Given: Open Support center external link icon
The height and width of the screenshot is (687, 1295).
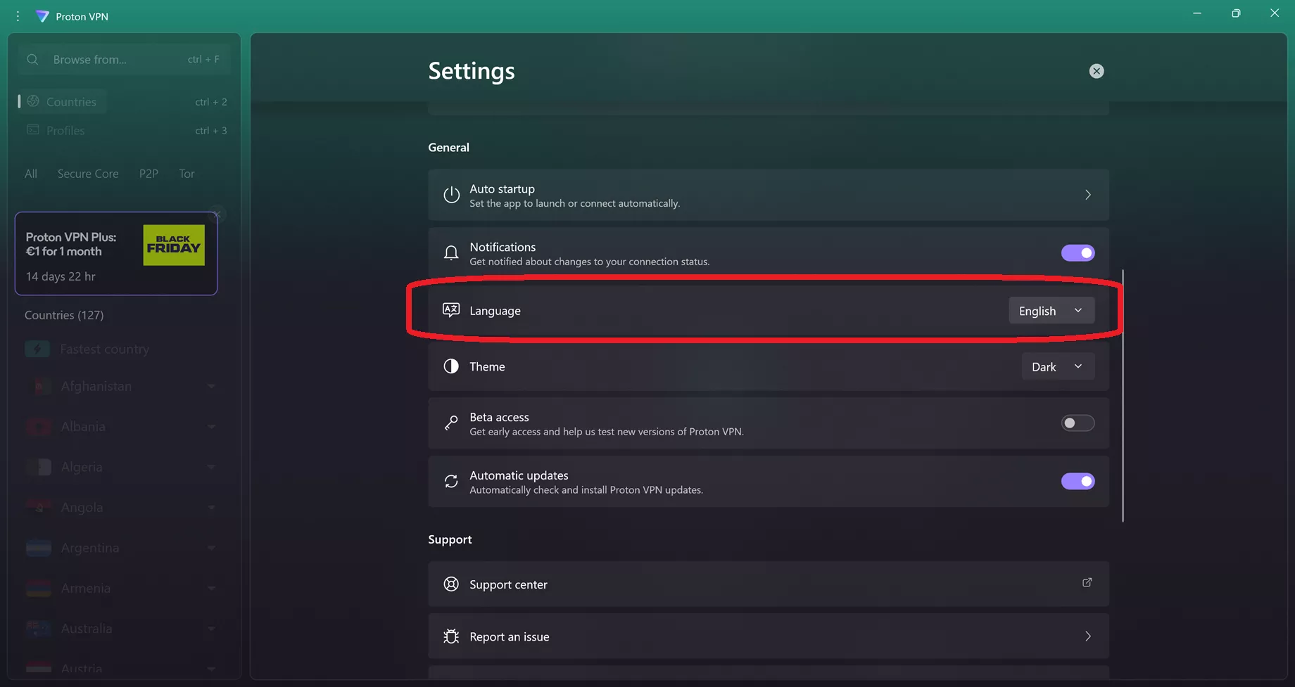Looking at the screenshot, I should 1087,583.
